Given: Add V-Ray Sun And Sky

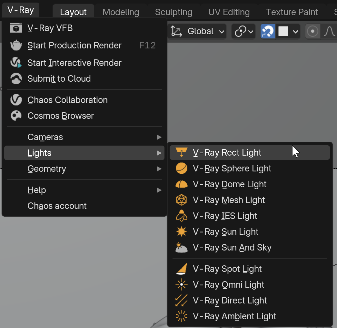Looking at the screenshot, I should (x=250, y=248).
